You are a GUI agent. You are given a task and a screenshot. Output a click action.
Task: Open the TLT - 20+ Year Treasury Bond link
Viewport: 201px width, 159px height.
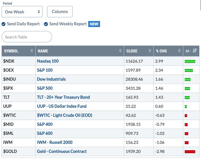[x=63, y=97]
